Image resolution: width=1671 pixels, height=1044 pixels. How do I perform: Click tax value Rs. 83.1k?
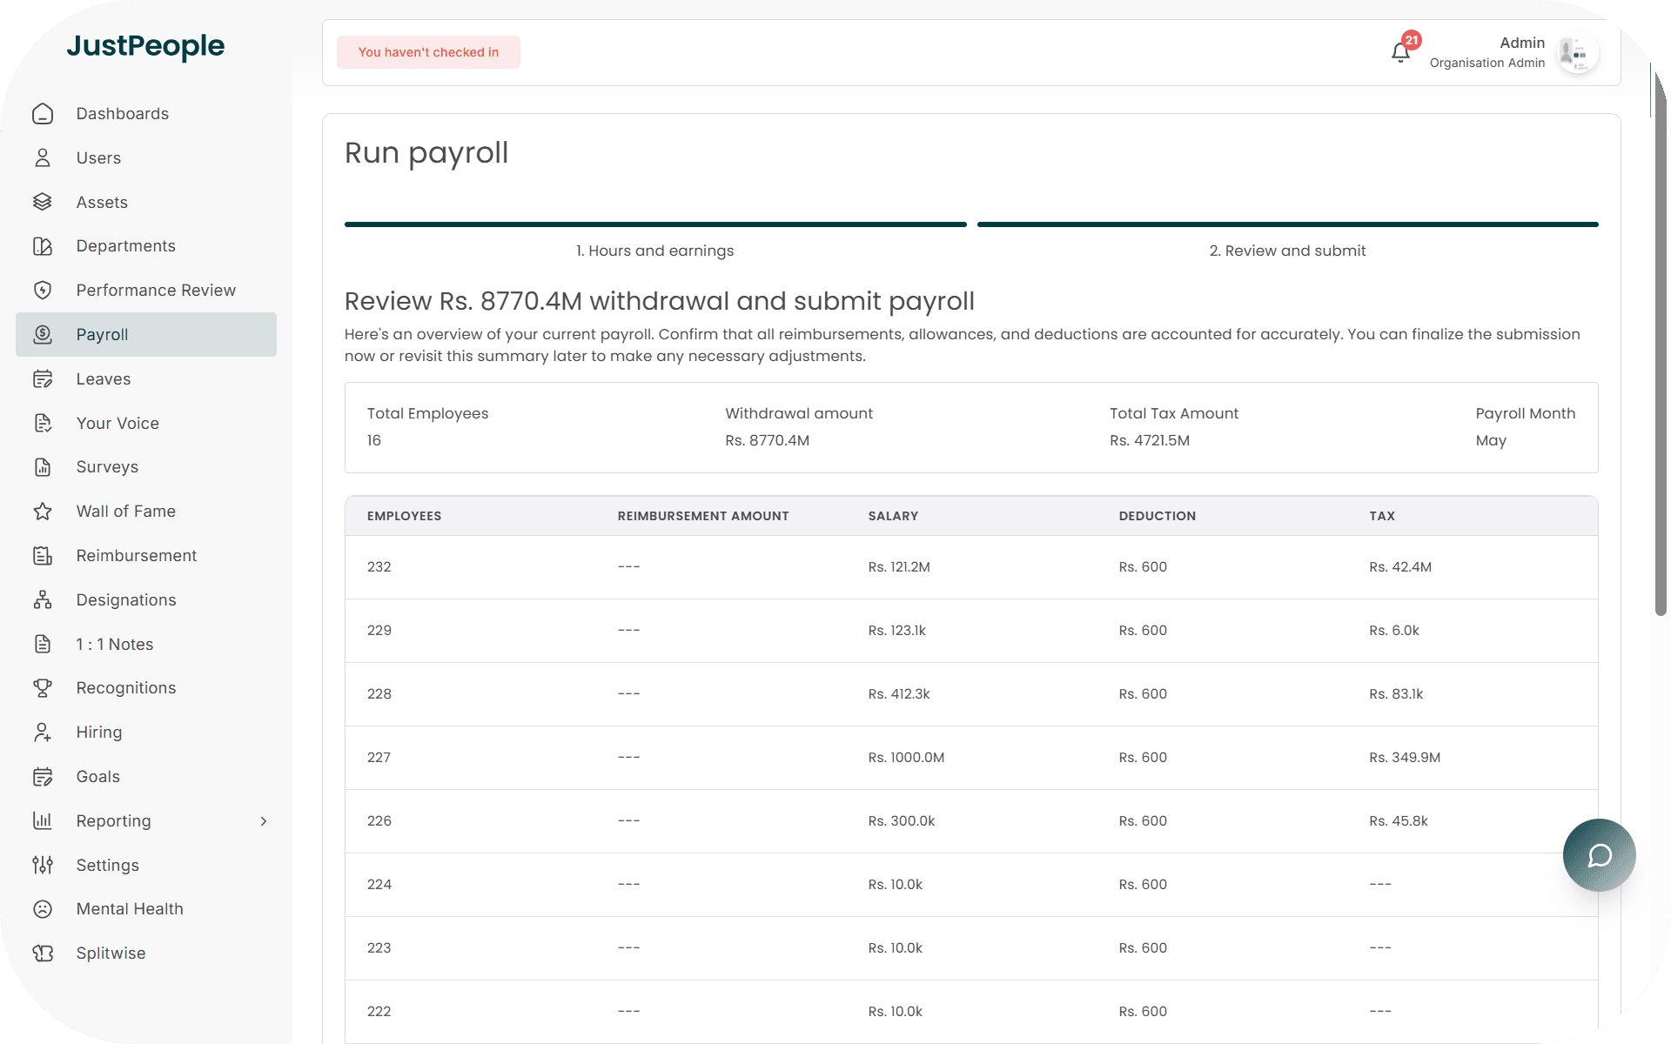(1396, 694)
